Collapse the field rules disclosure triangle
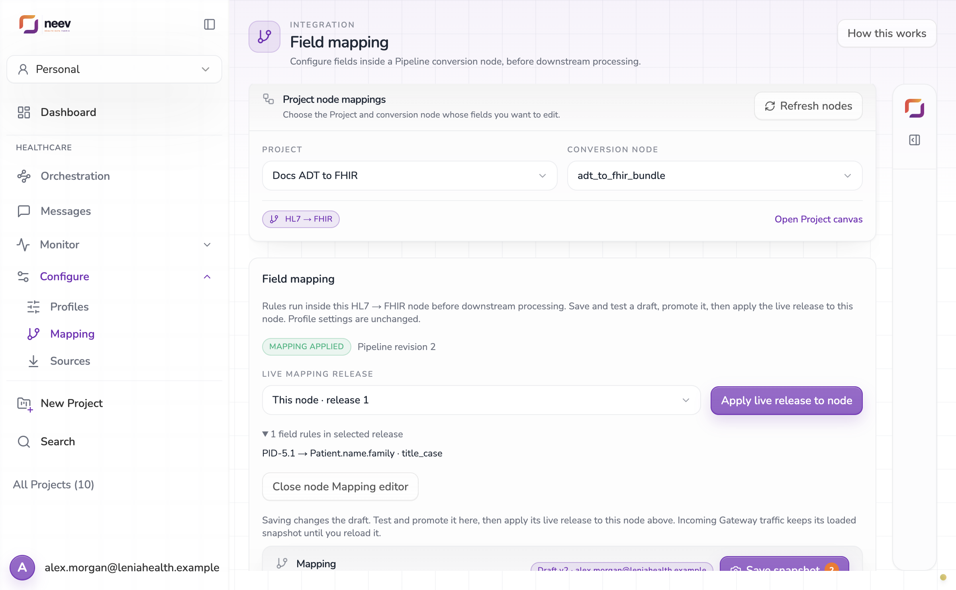The width and height of the screenshot is (956, 590). point(265,434)
